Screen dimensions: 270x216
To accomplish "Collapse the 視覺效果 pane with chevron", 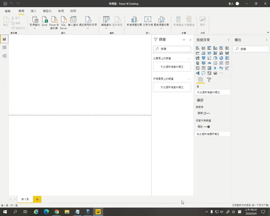I will point(228,40).
